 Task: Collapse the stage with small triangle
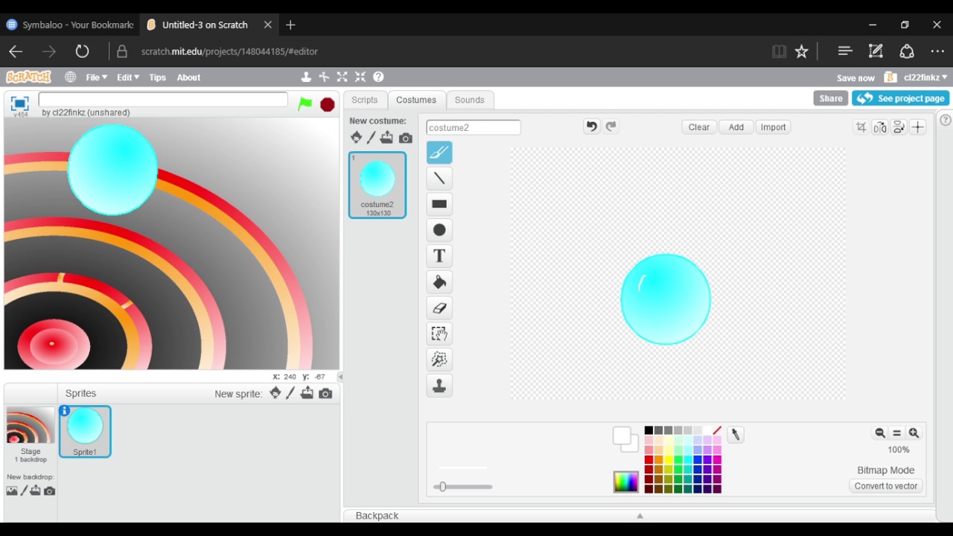click(x=340, y=377)
